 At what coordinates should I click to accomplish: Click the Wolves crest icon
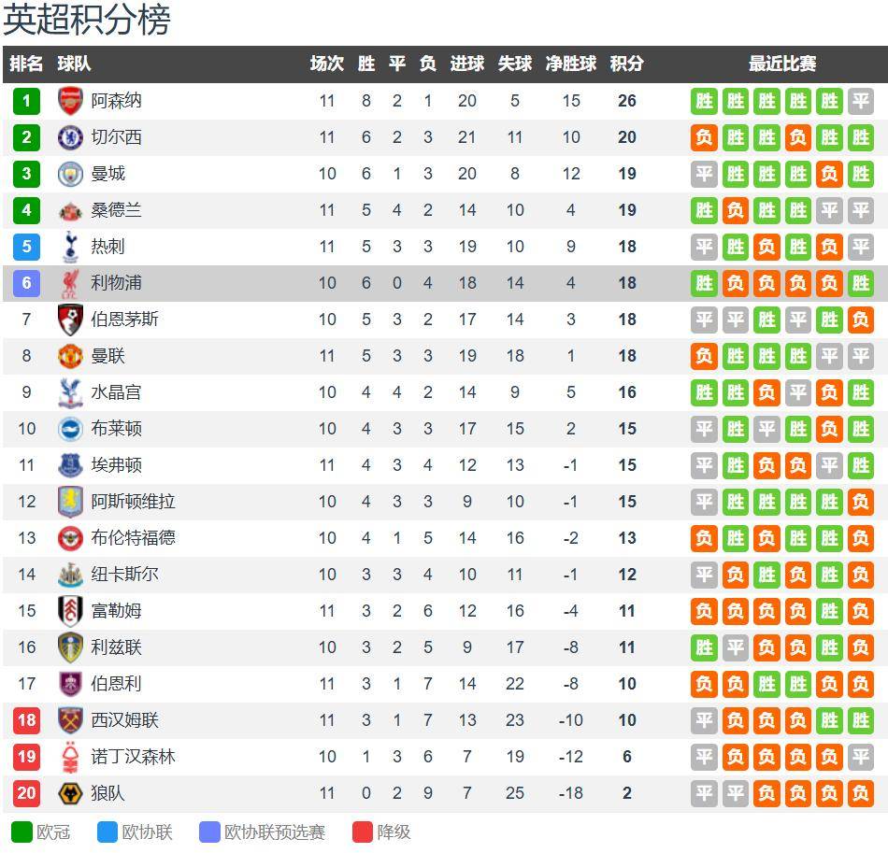coord(70,793)
